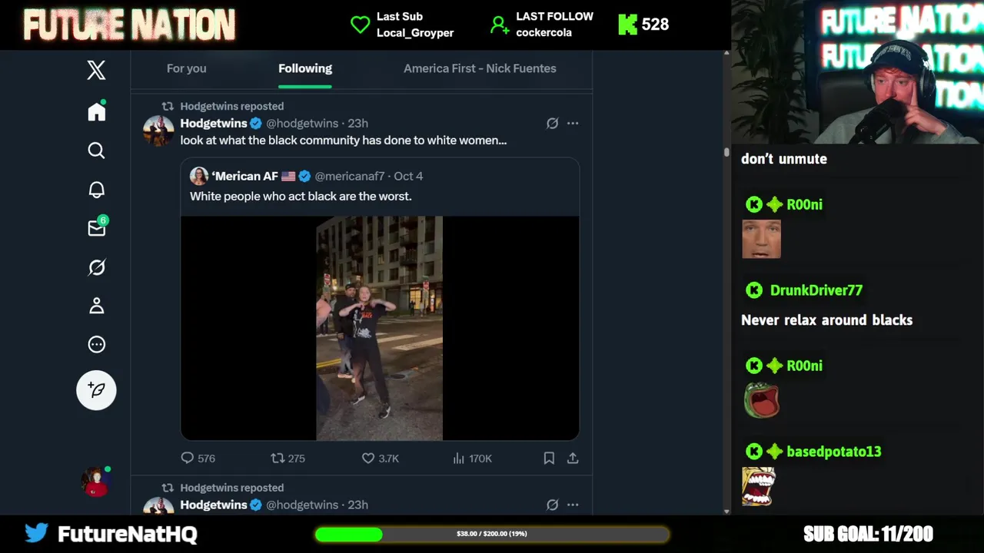Click FutureNatHQ handle text
The width and height of the screenshot is (984, 553).
tap(128, 534)
